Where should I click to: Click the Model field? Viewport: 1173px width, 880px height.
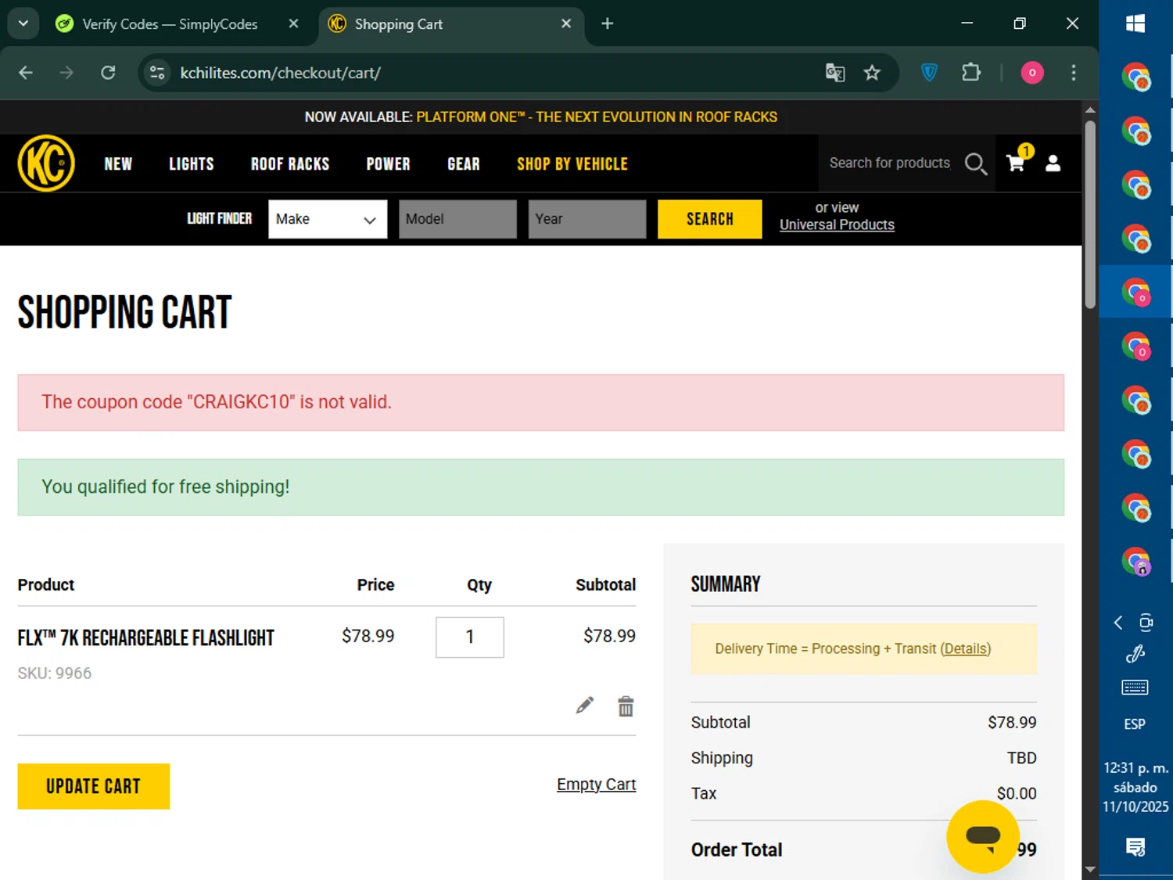(x=458, y=219)
